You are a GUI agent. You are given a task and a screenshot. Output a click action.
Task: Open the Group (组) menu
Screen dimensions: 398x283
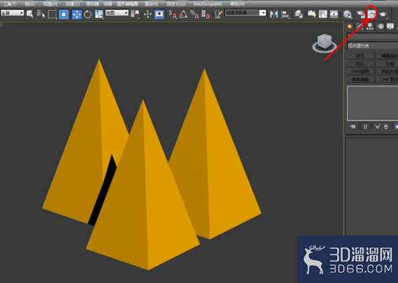(x=30, y=4)
